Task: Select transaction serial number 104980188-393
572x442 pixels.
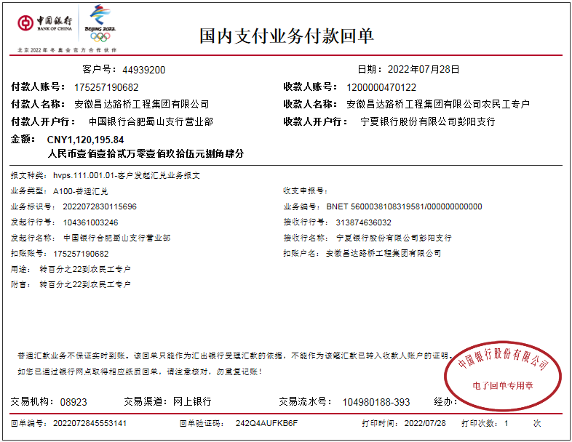Action: (x=376, y=402)
